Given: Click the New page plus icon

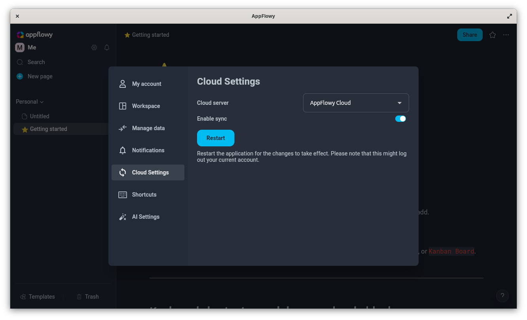Looking at the screenshot, I should click(20, 76).
